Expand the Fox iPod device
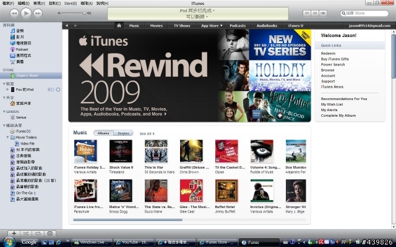Viewport: 396px width, 247px height. pyautogui.click(x=7, y=90)
